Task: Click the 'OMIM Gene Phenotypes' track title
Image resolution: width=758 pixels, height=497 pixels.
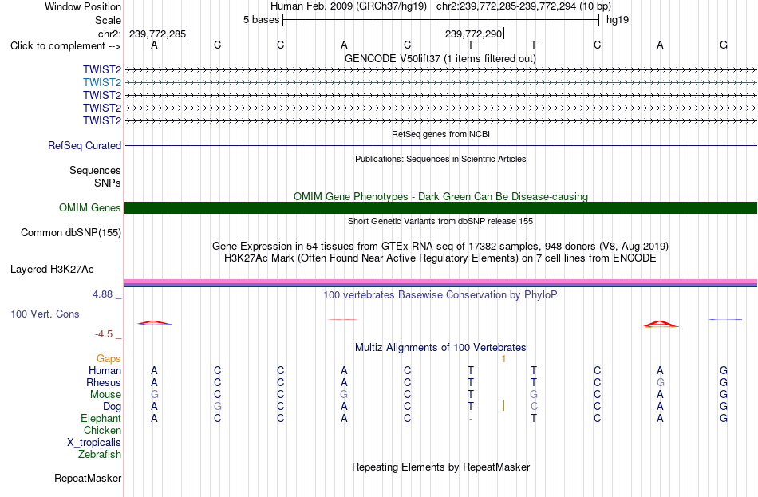Action: click(x=440, y=196)
